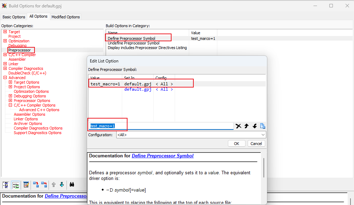Collapse the Advanced category node
Screen dimensions: 354x205
point(5,78)
